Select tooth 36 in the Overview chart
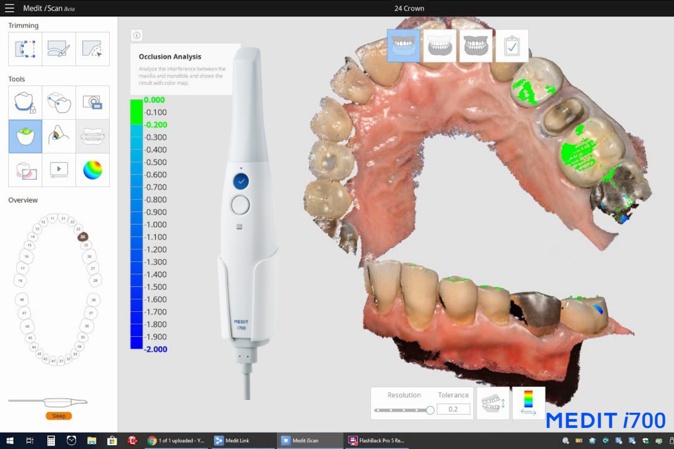 tap(87, 326)
